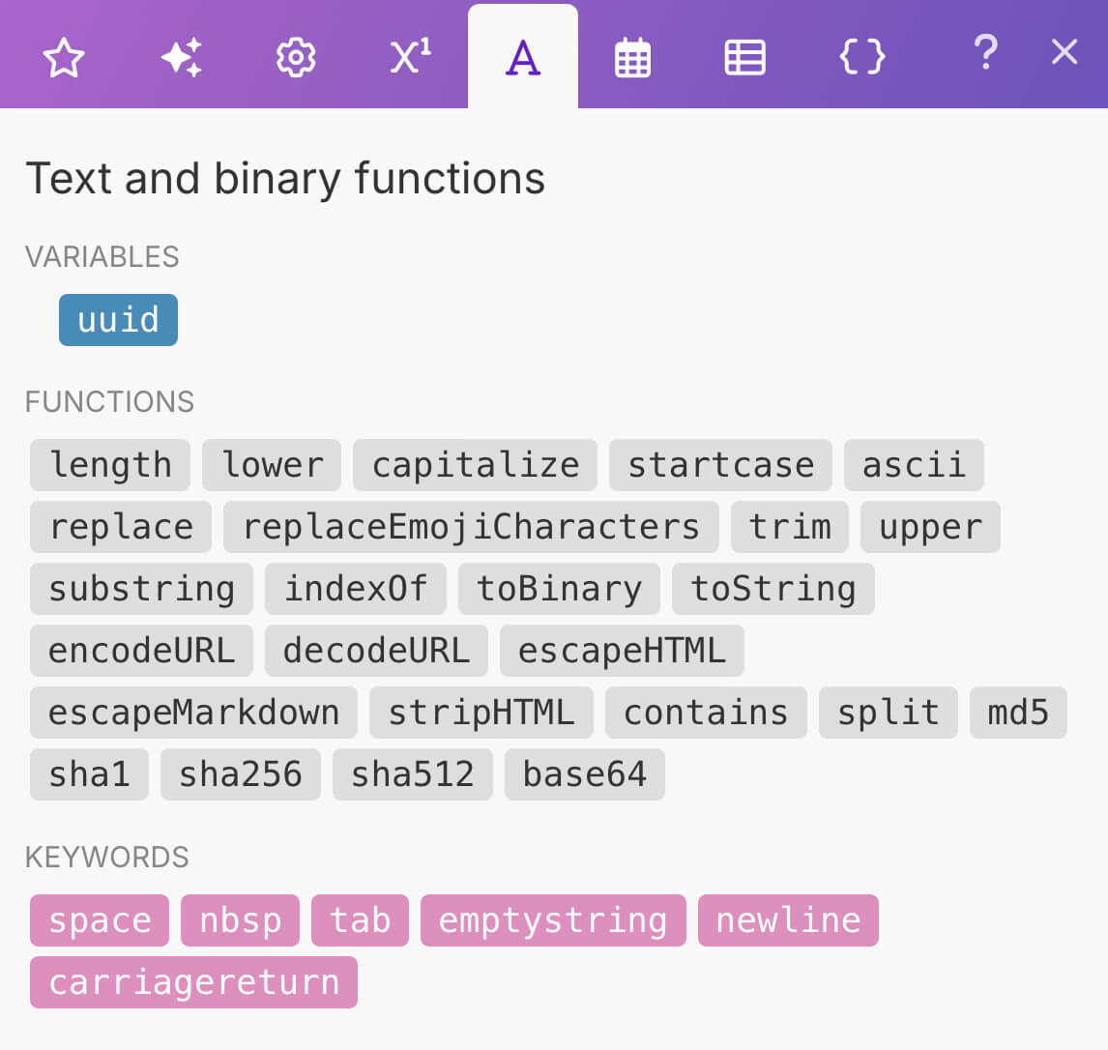
Task: Open the starred favorites tab
Action: coord(64,58)
